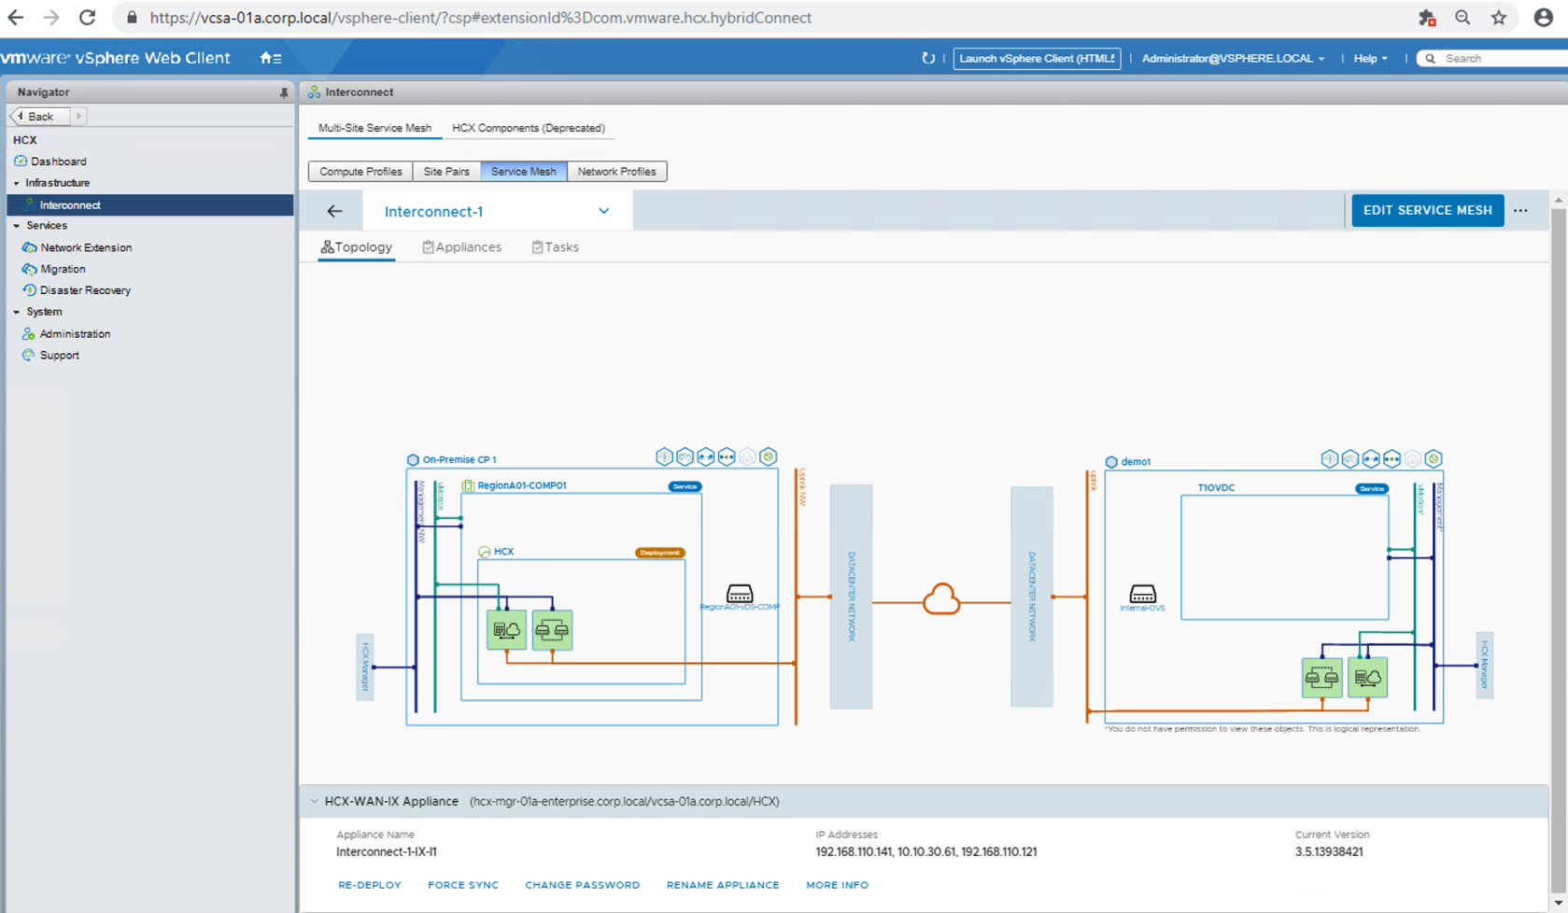The image size is (1568, 913).
Task: Click the cloud icon in topology diagram
Action: (x=940, y=599)
